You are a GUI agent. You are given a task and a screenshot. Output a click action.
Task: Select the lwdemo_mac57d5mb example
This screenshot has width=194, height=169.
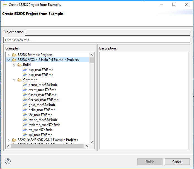coord(44,125)
